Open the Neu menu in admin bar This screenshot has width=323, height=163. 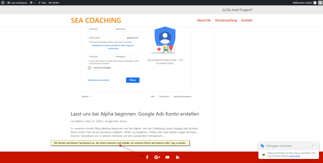pos(42,3)
